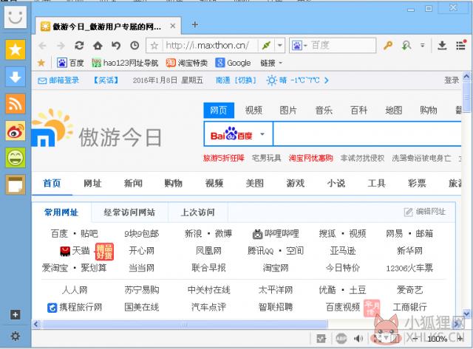This screenshot has width=473, height=349.
Task: Open the hao123网址导航 bookmark
Action: pyautogui.click(x=125, y=63)
